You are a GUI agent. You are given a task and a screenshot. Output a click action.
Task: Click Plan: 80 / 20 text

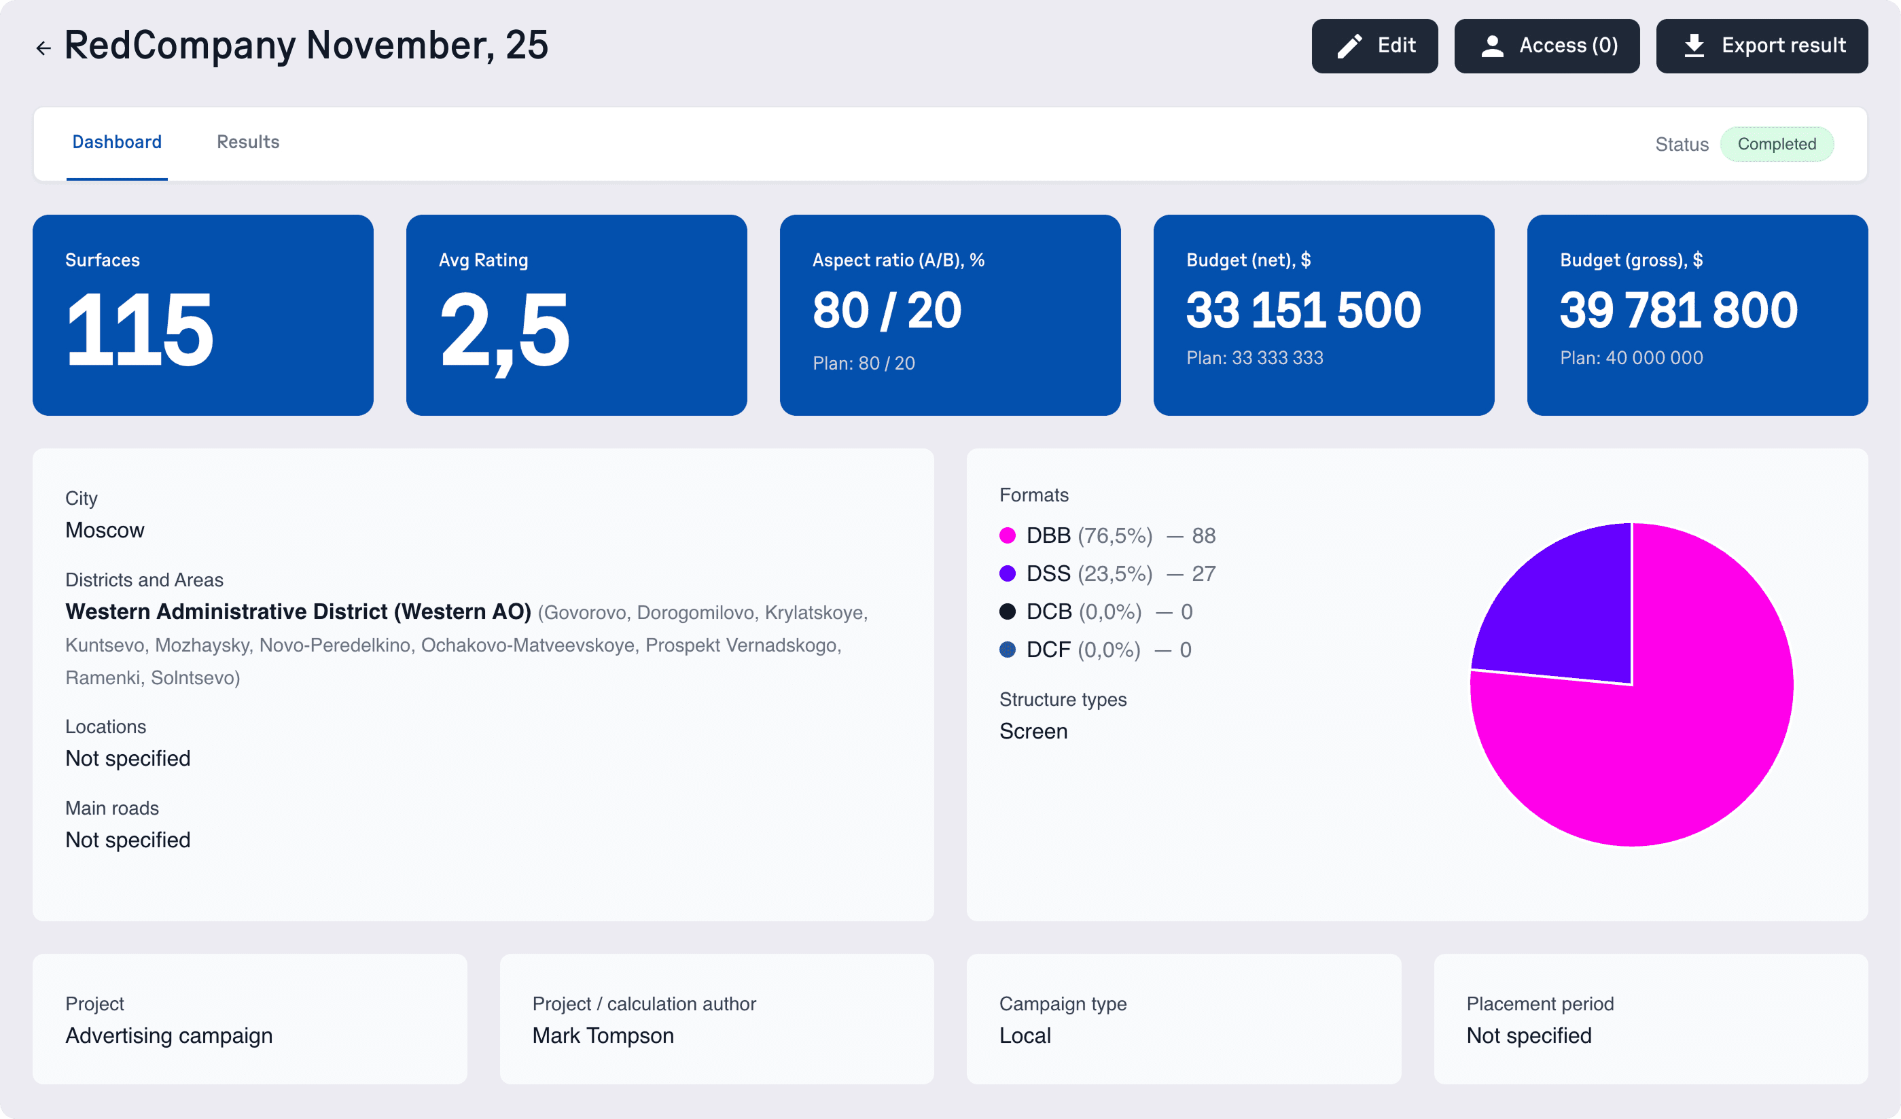863,363
